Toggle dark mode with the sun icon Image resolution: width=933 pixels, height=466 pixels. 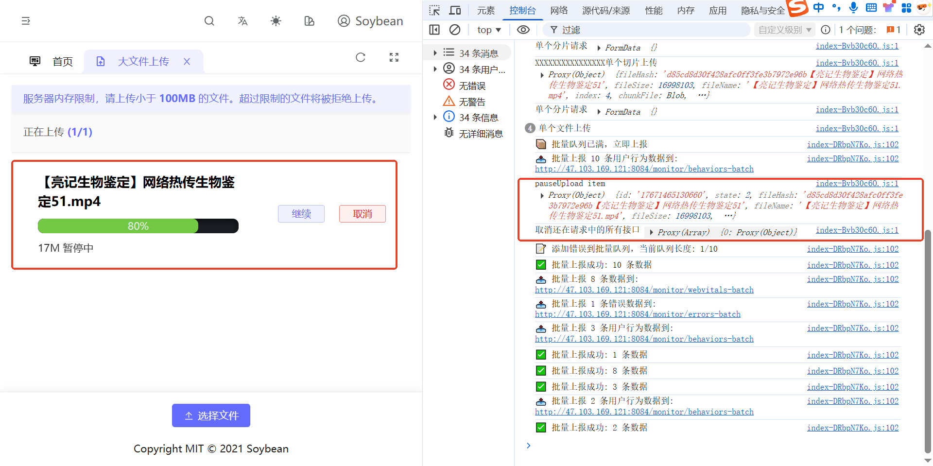276,21
